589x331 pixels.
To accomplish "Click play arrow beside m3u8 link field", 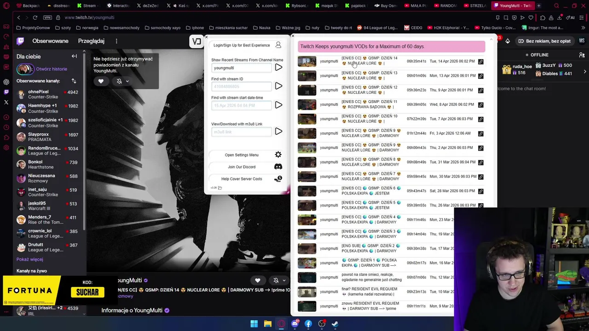I will (278, 131).
